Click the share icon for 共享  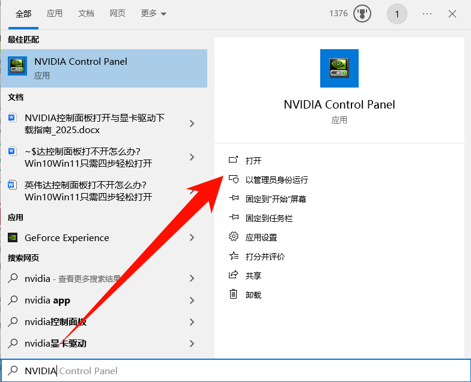pos(233,275)
